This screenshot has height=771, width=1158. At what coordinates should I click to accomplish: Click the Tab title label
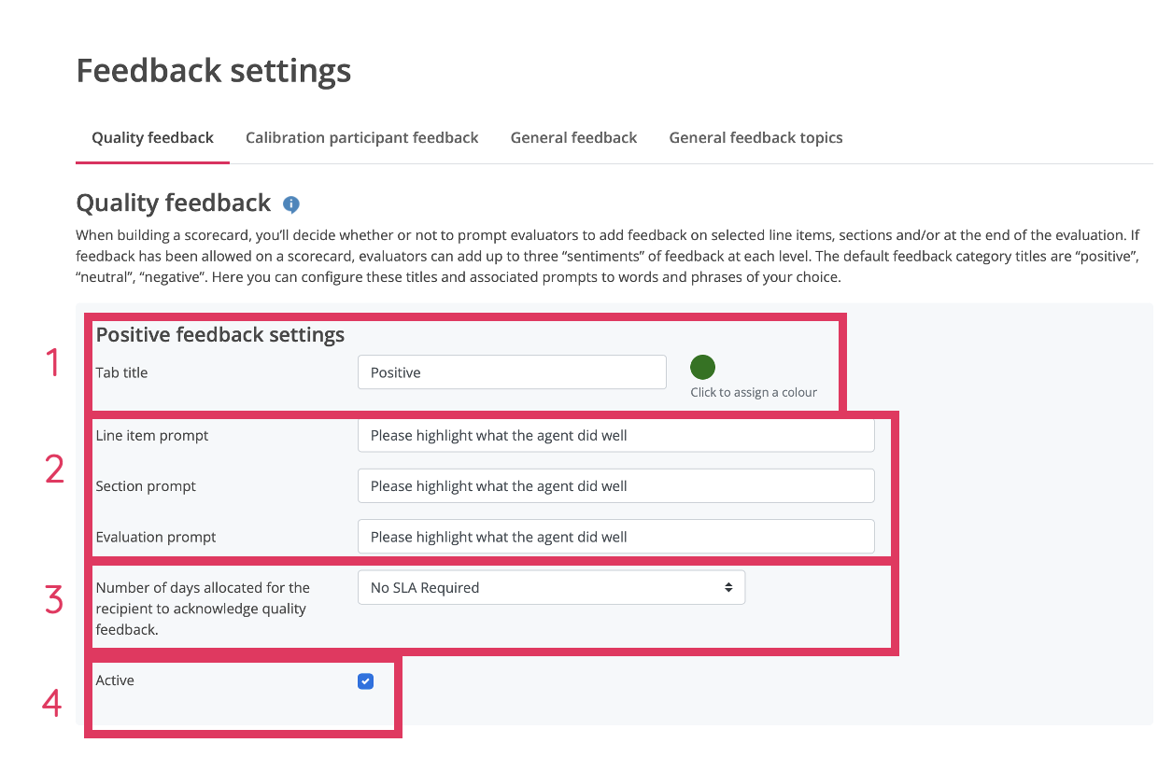[x=121, y=372]
